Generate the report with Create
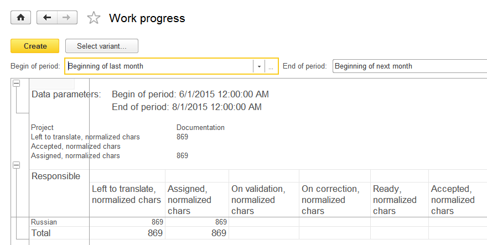 click(x=35, y=46)
